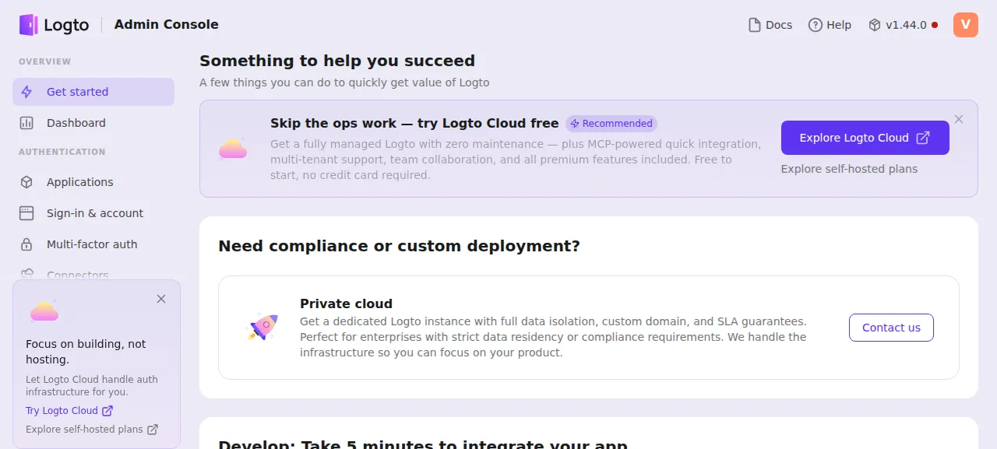
Task: Select Get started in sidebar
Action: (93, 92)
